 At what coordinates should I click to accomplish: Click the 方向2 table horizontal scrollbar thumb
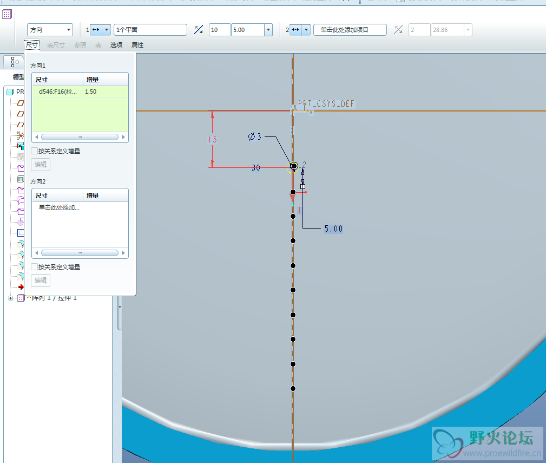coord(80,253)
